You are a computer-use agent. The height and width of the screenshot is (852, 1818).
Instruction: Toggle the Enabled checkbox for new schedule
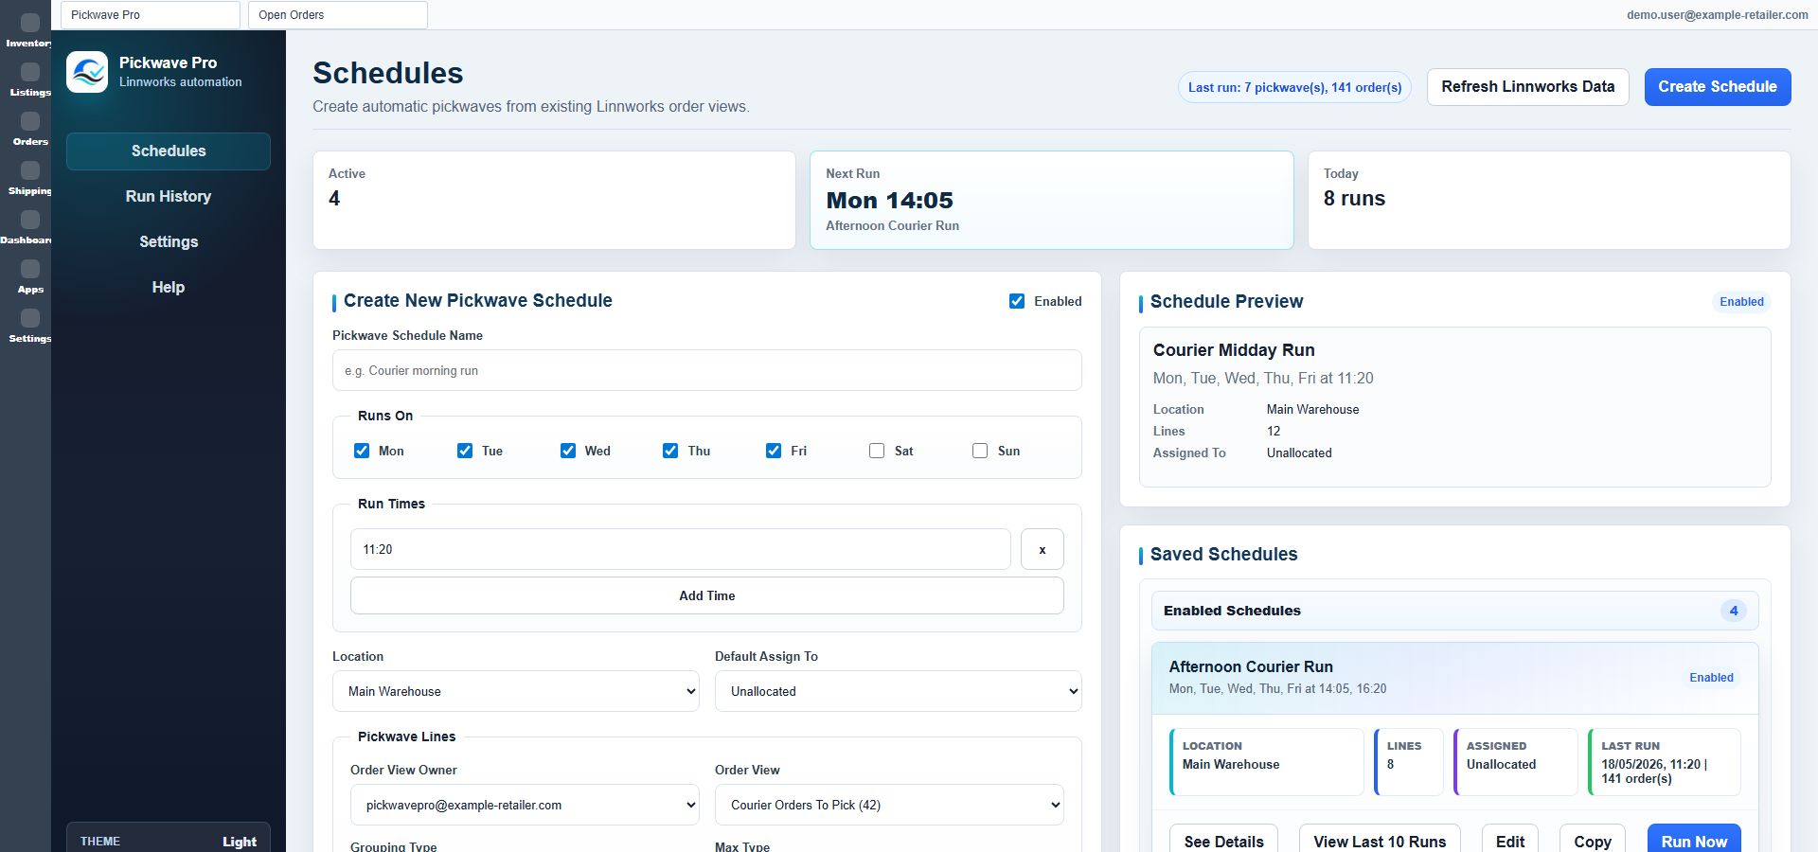(1017, 301)
